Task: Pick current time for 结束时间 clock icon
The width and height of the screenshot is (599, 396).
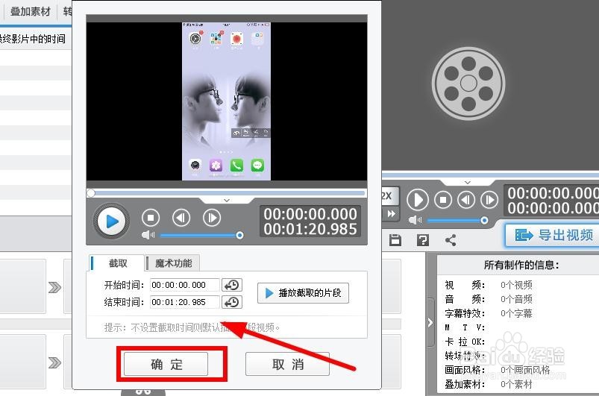Action: [x=232, y=302]
